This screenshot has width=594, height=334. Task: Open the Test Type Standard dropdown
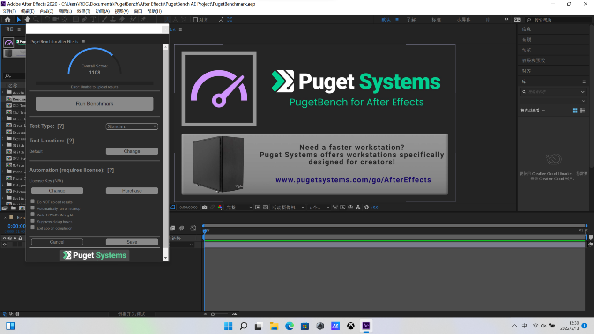(132, 126)
